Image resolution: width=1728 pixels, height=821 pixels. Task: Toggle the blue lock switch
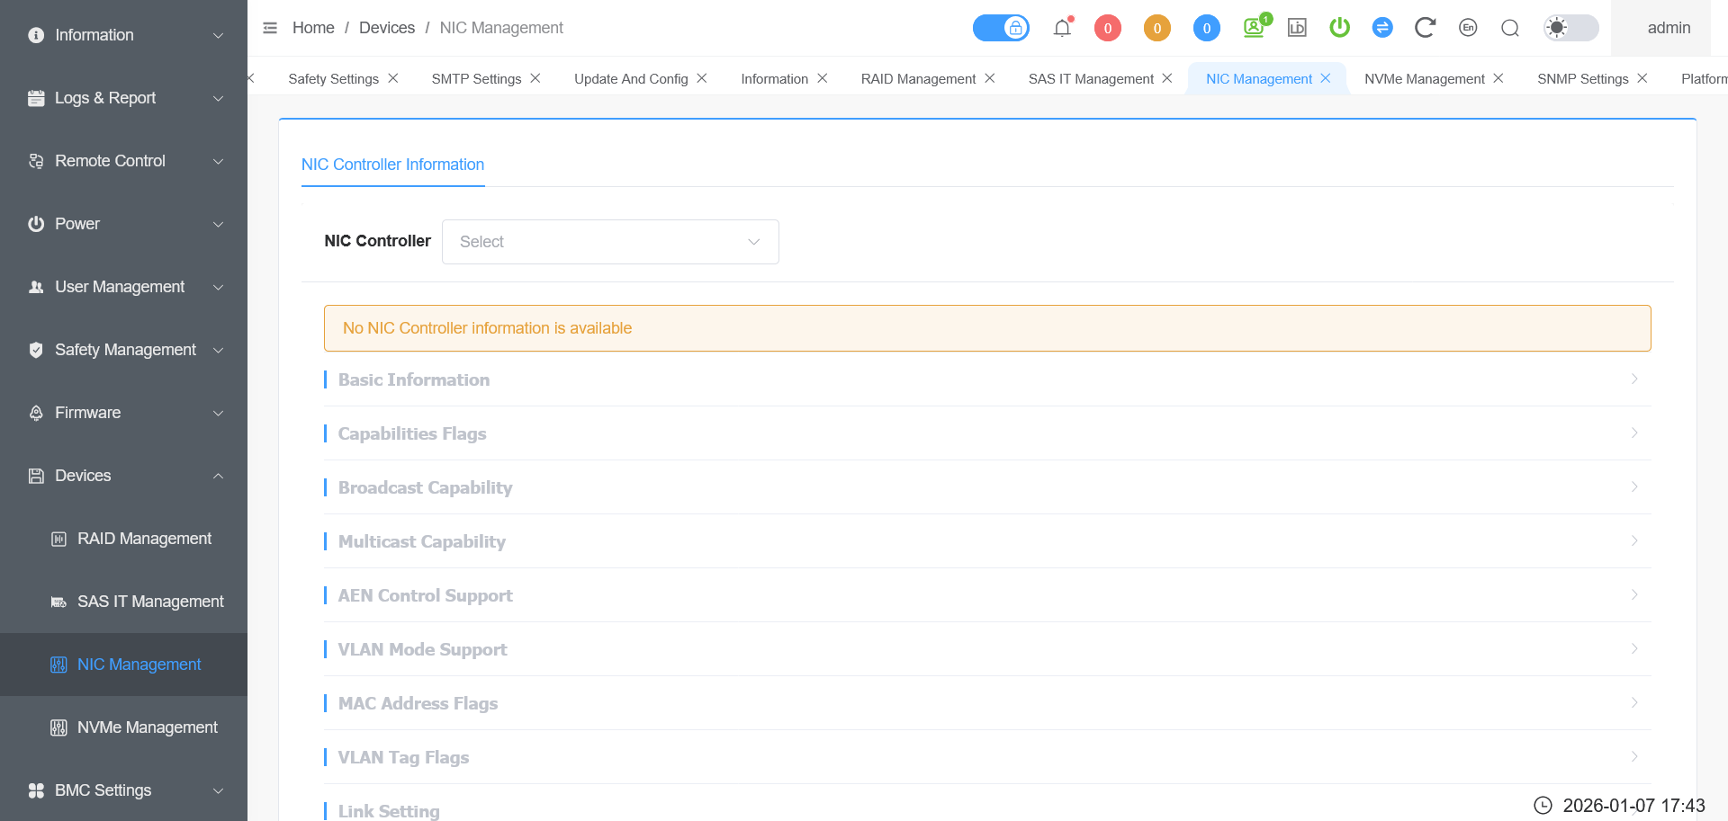pyautogui.click(x=1001, y=28)
